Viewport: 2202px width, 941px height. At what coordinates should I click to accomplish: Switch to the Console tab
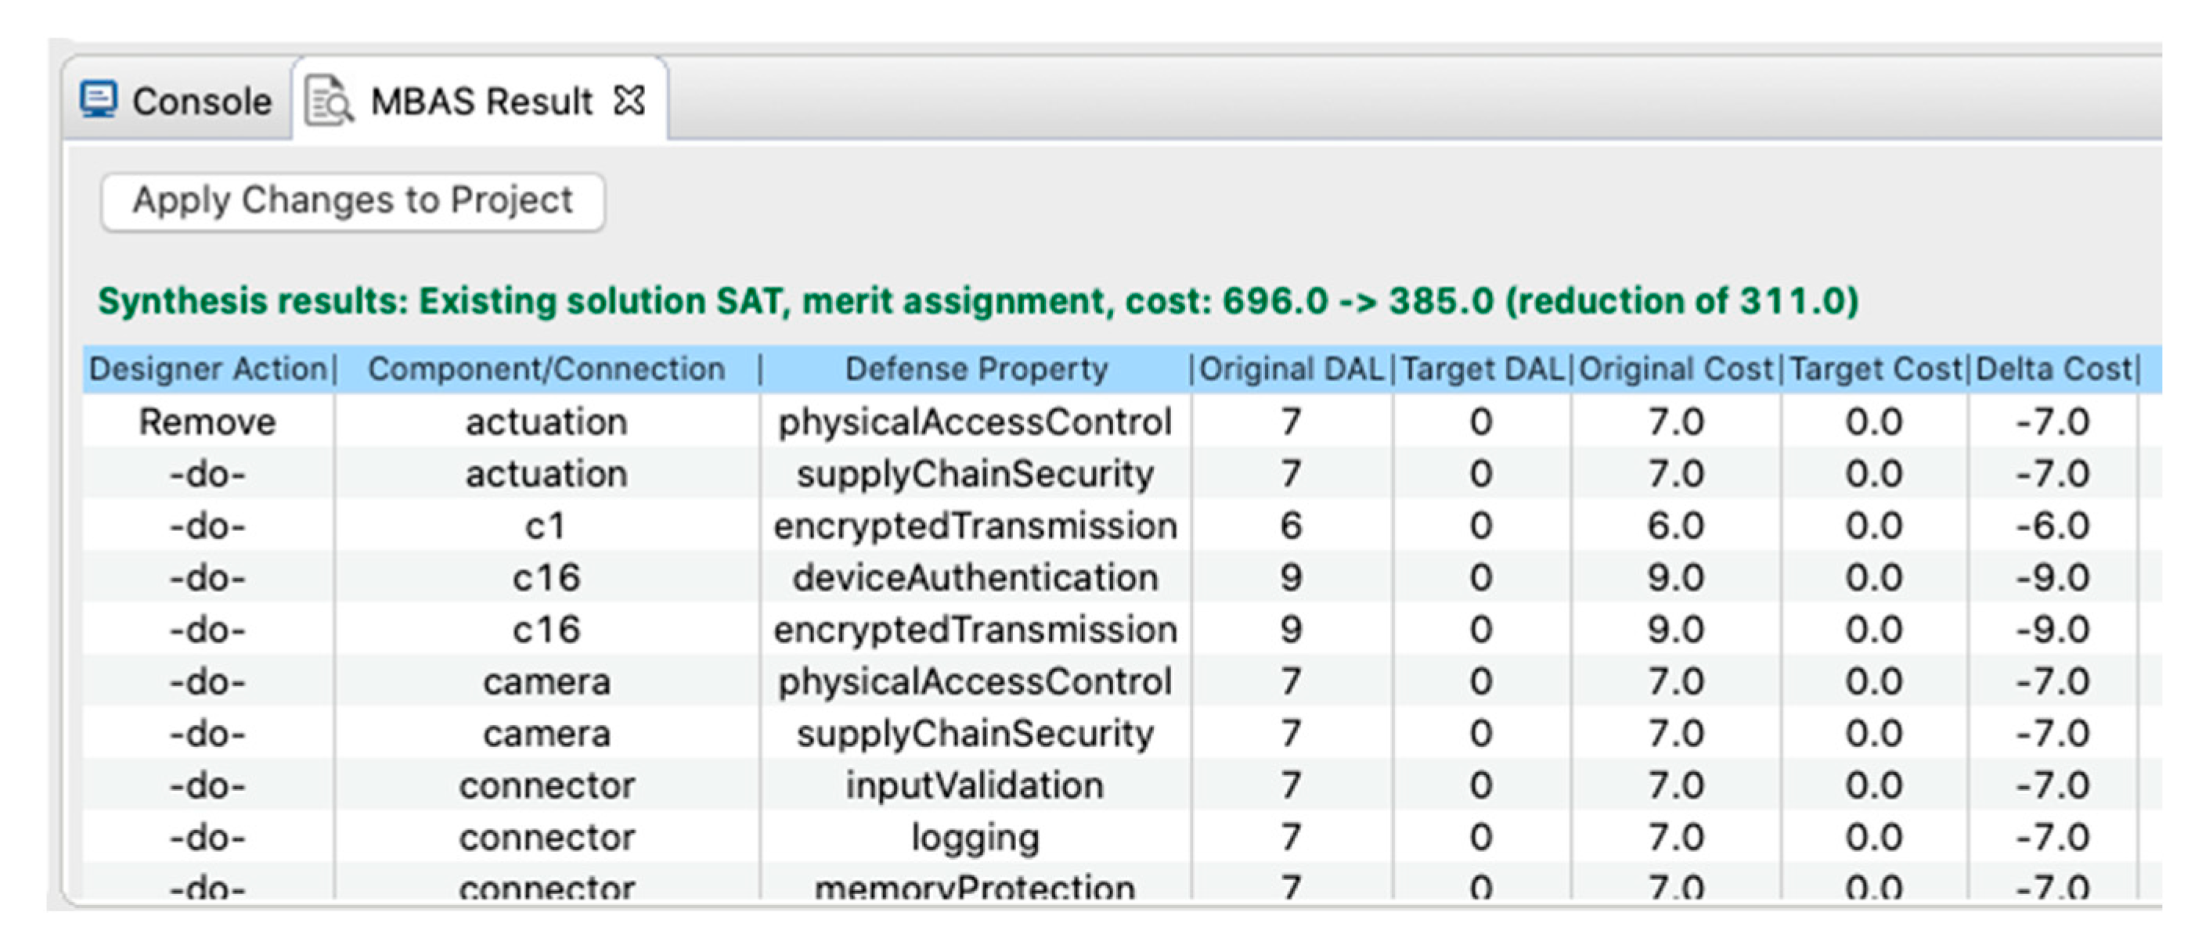coord(201,102)
